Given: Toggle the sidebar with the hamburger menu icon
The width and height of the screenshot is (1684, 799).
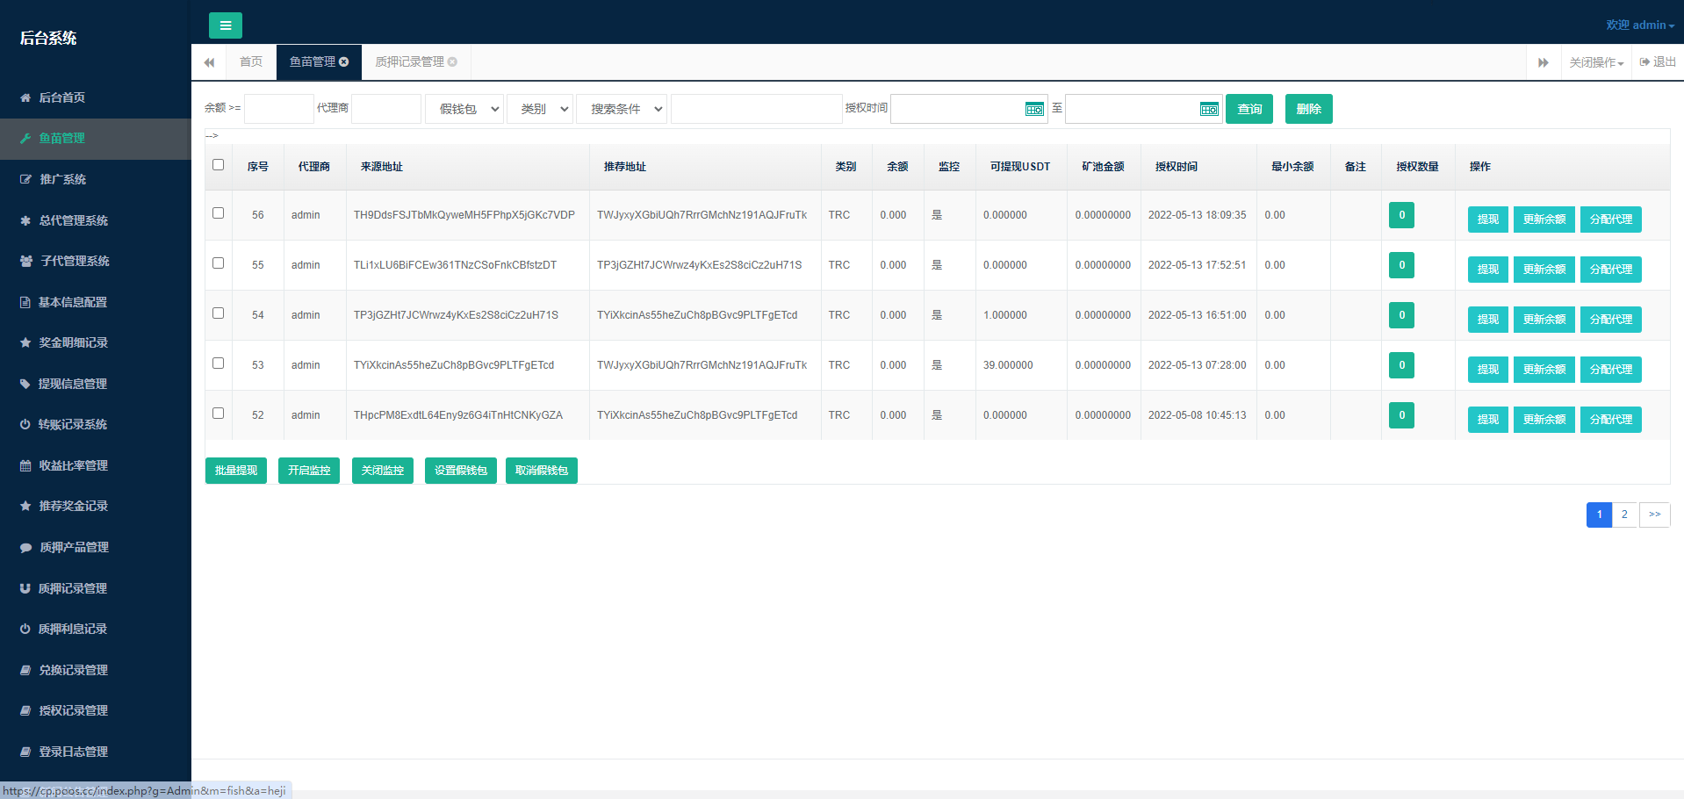Looking at the screenshot, I should pos(226,25).
